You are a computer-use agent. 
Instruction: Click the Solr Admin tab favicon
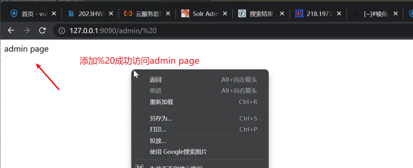point(185,14)
